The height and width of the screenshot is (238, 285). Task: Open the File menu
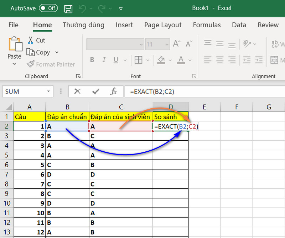point(13,25)
